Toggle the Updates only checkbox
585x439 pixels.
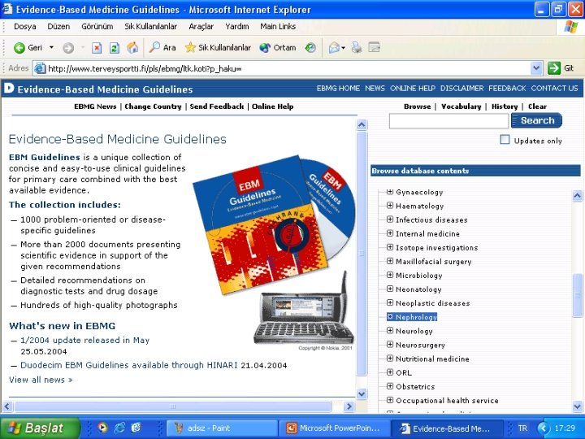coord(505,140)
